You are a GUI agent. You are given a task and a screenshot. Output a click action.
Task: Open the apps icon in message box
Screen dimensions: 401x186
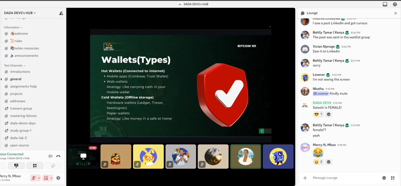pos(392,178)
